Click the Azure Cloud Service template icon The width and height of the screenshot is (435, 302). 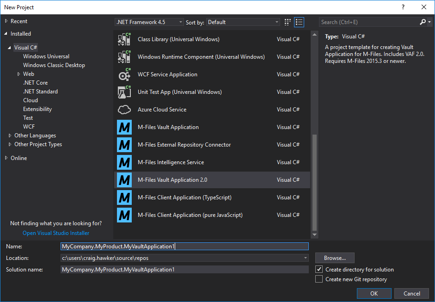(124, 109)
